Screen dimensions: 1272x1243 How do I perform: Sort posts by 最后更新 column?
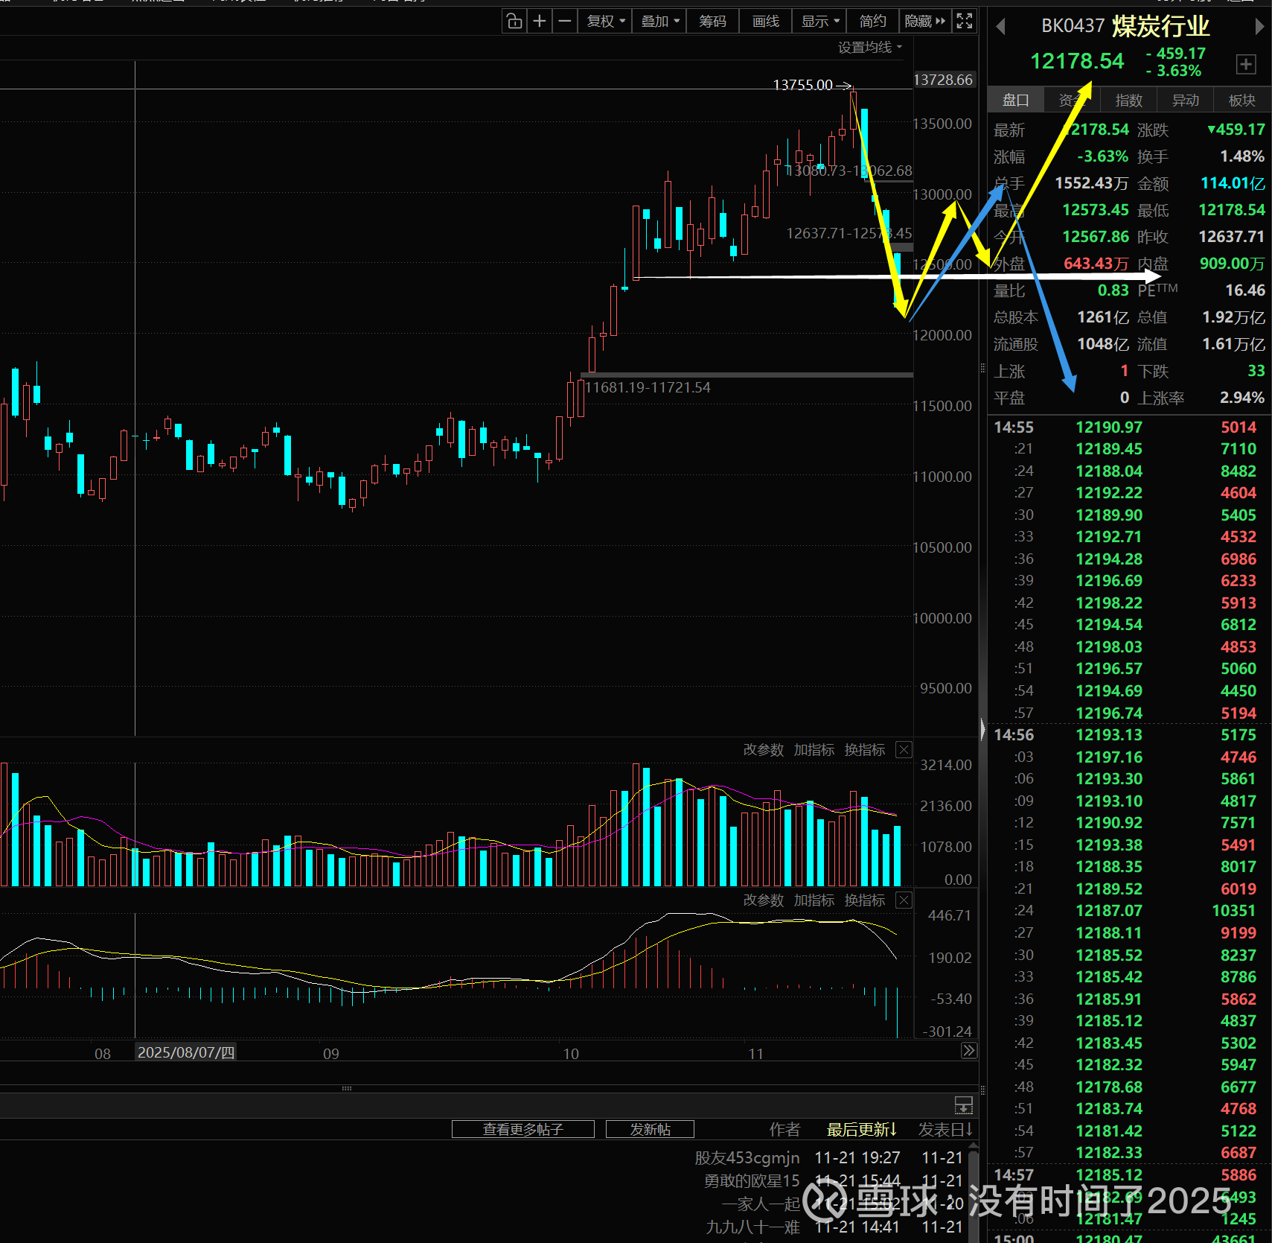pyautogui.click(x=862, y=1130)
